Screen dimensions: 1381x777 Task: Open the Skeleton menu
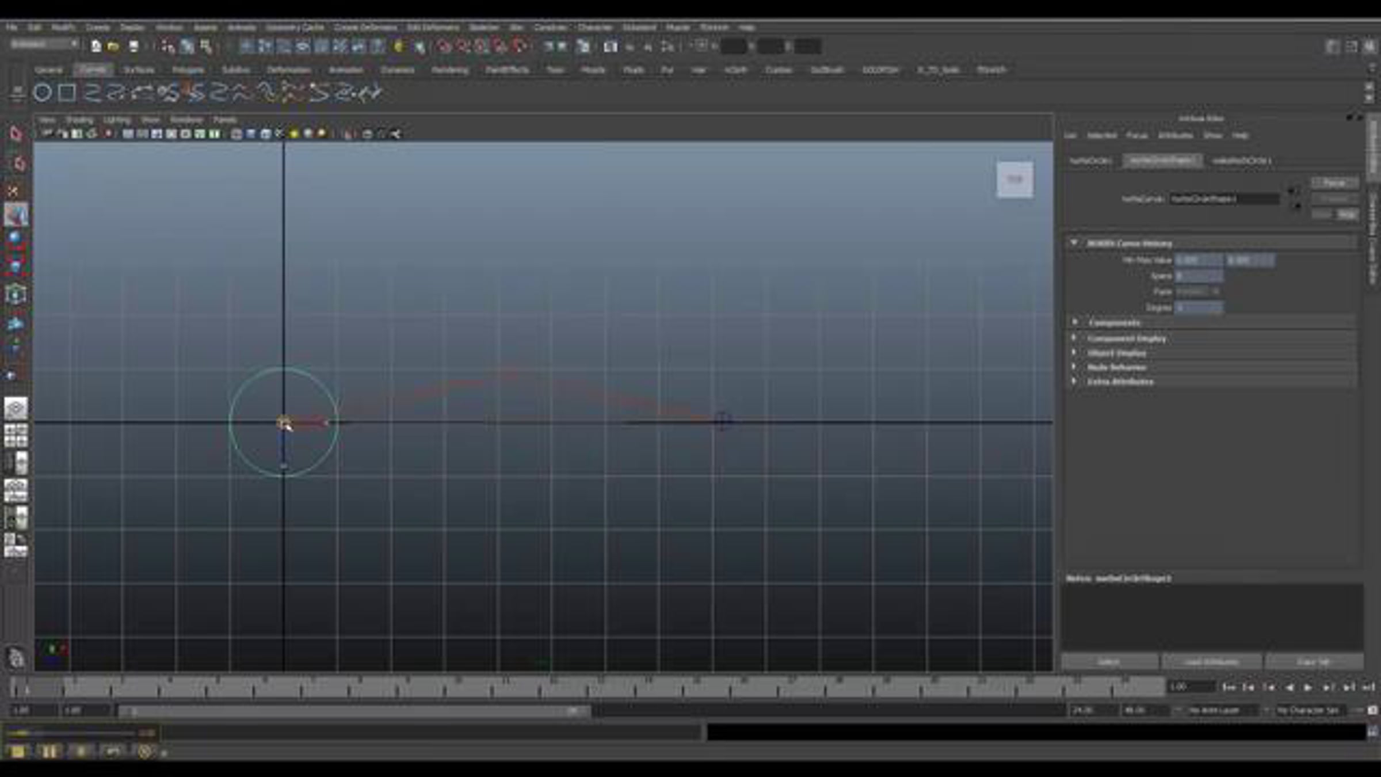point(483,27)
